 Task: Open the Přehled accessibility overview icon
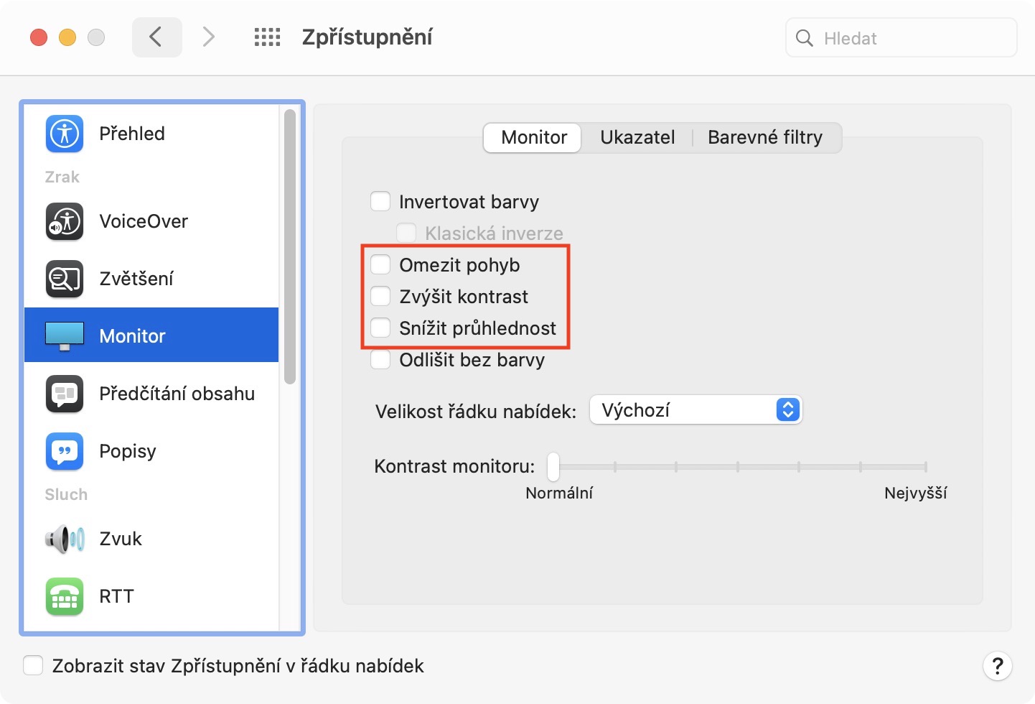click(65, 134)
